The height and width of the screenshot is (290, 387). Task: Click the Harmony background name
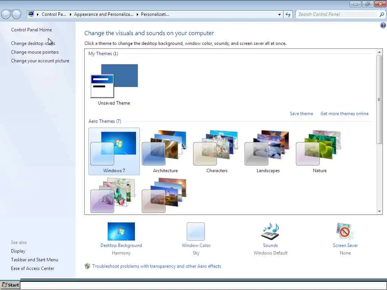(x=121, y=253)
